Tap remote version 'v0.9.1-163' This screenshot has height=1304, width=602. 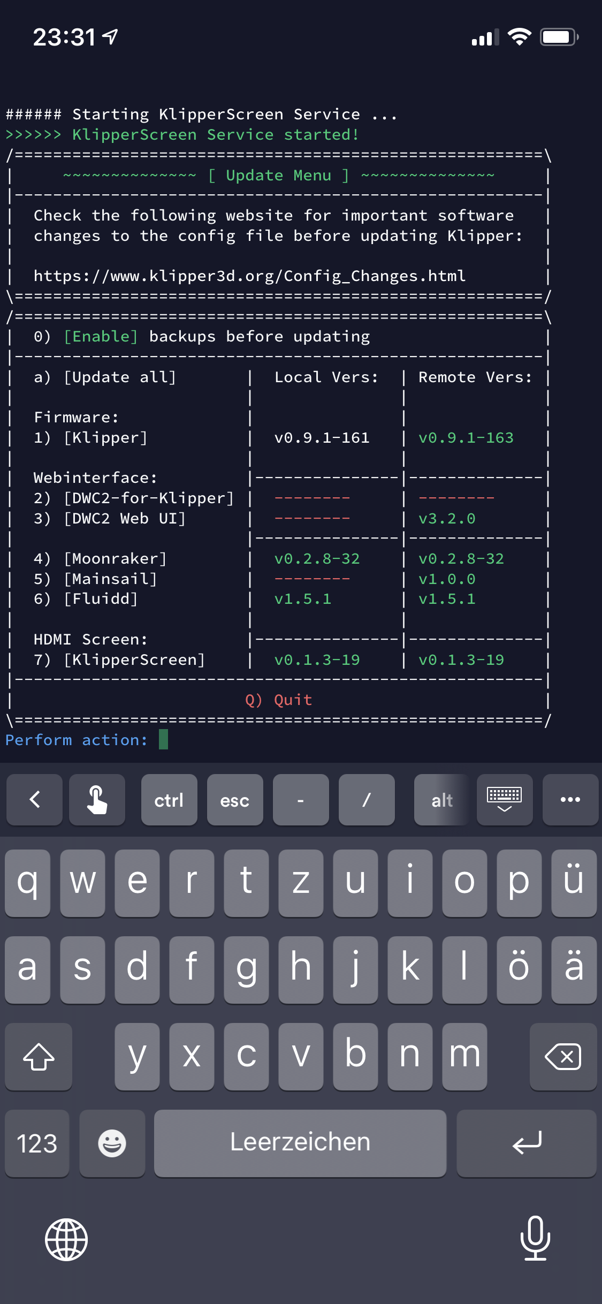pyautogui.click(x=466, y=437)
